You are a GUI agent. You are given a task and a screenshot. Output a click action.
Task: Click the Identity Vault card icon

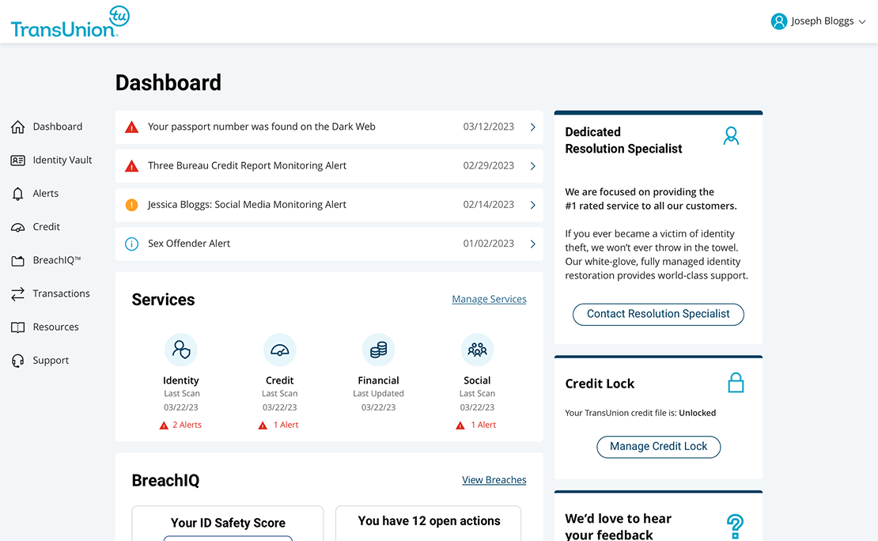click(18, 161)
